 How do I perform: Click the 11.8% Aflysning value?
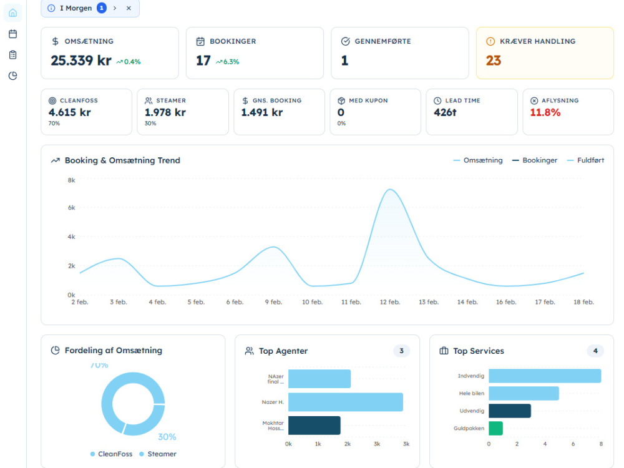pyautogui.click(x=545, y=112)
